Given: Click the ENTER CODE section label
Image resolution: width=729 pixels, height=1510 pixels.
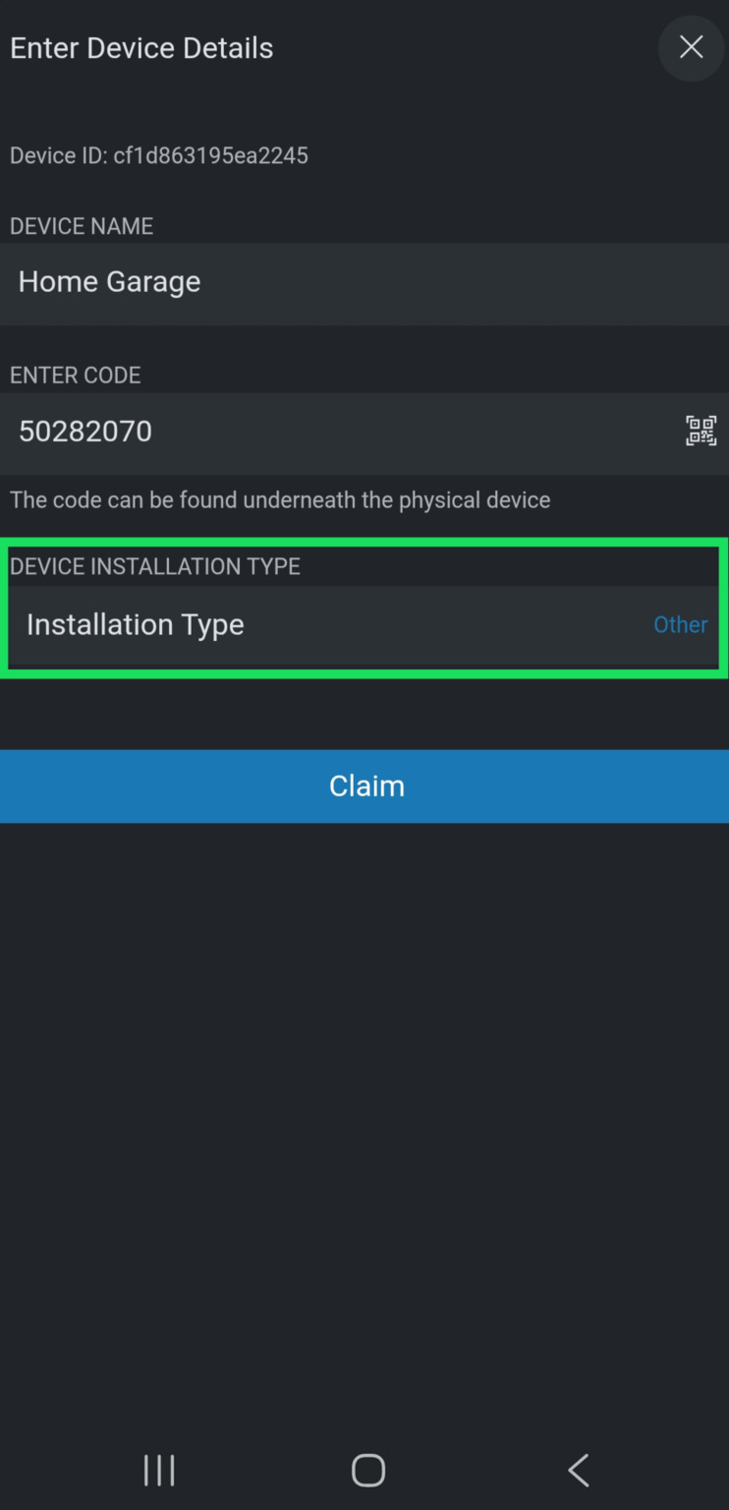Looking at the screenshot, I should tap(76, 376).
